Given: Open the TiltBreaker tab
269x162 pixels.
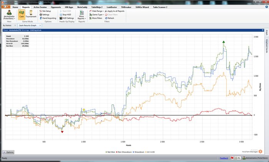Looking at the screenshot, I should pos(126,7).
